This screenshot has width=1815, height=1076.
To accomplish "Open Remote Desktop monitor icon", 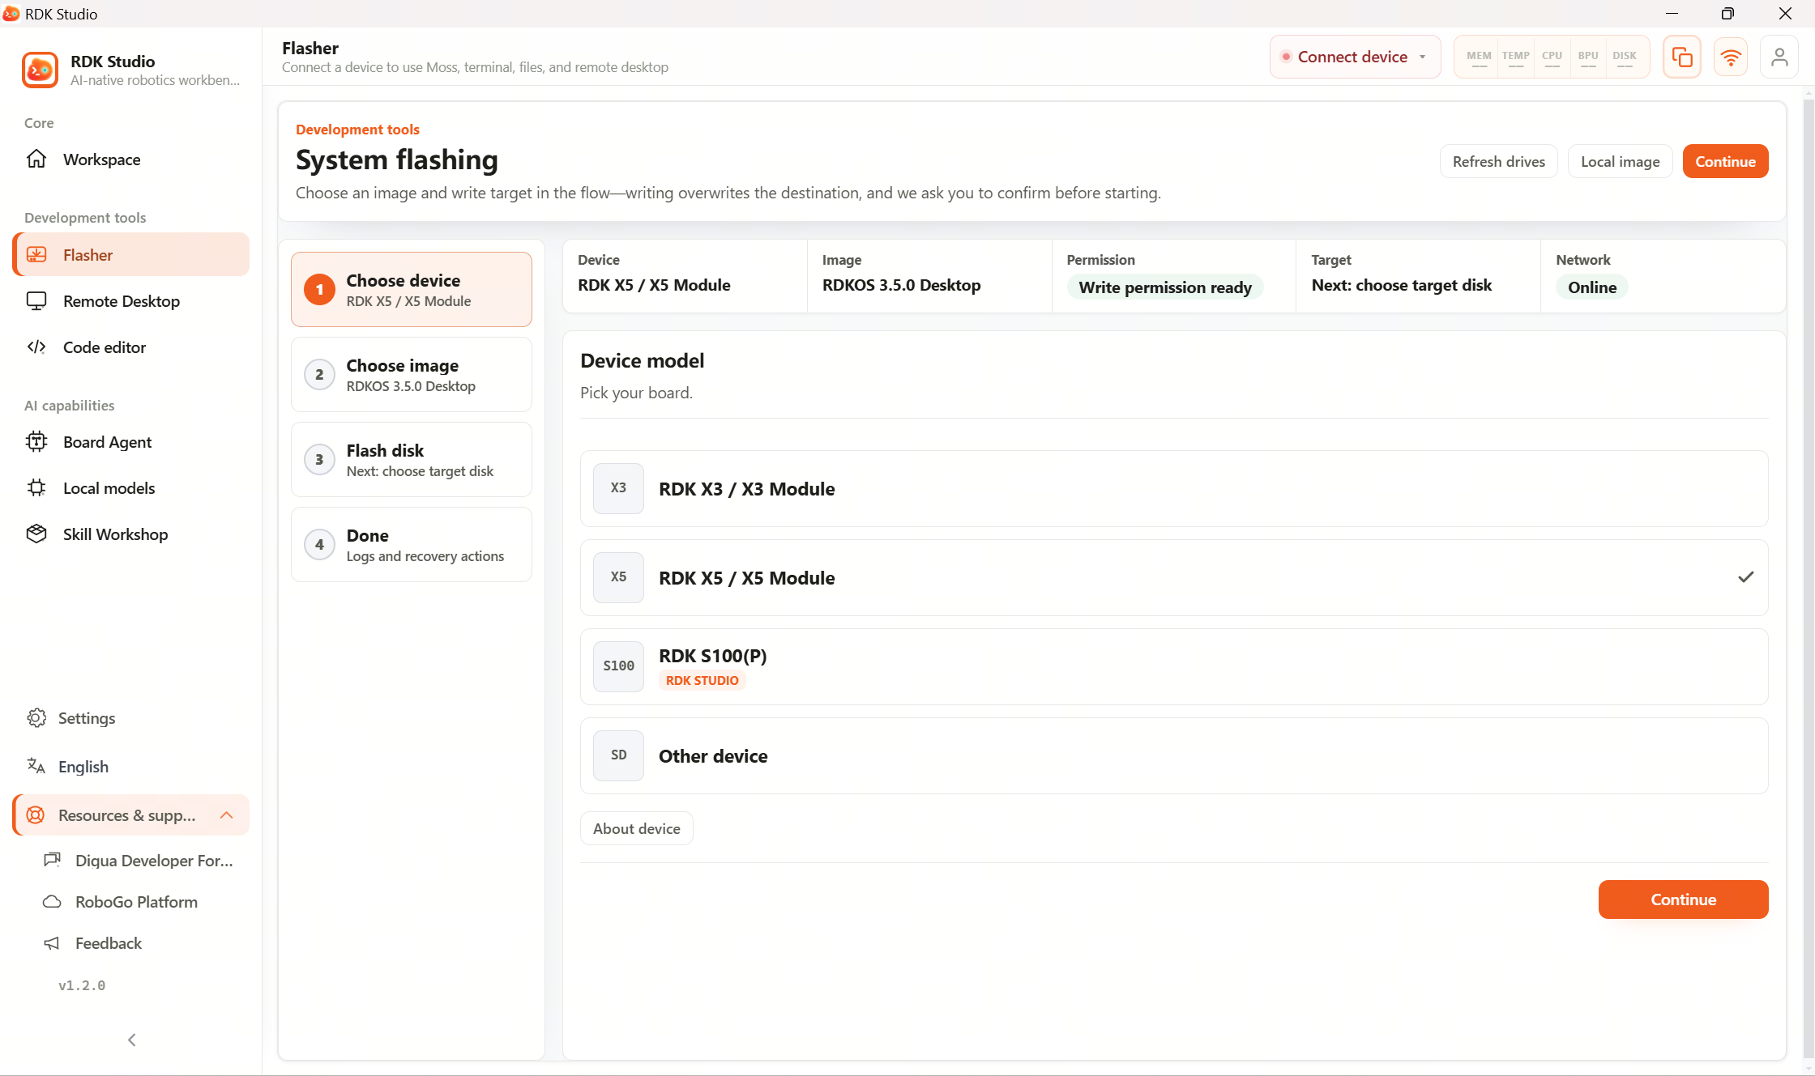I will pos(36,301).
